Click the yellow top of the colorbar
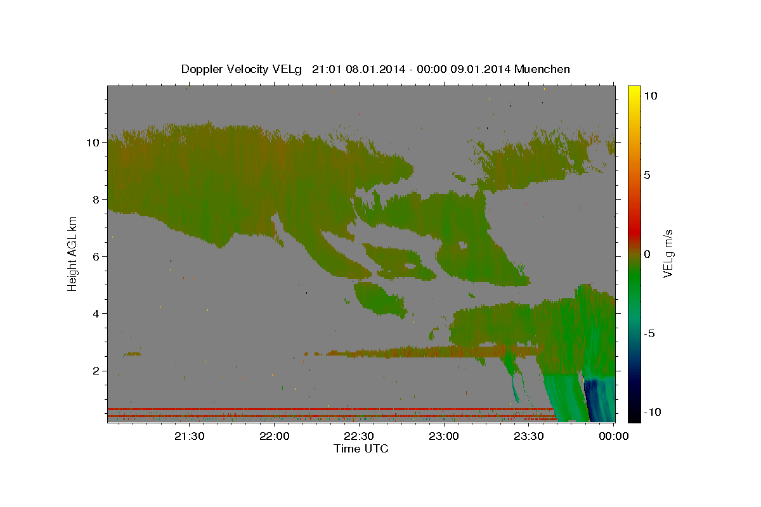The height and width of the screenshot is (507, 761). click(x=634, y=92)
